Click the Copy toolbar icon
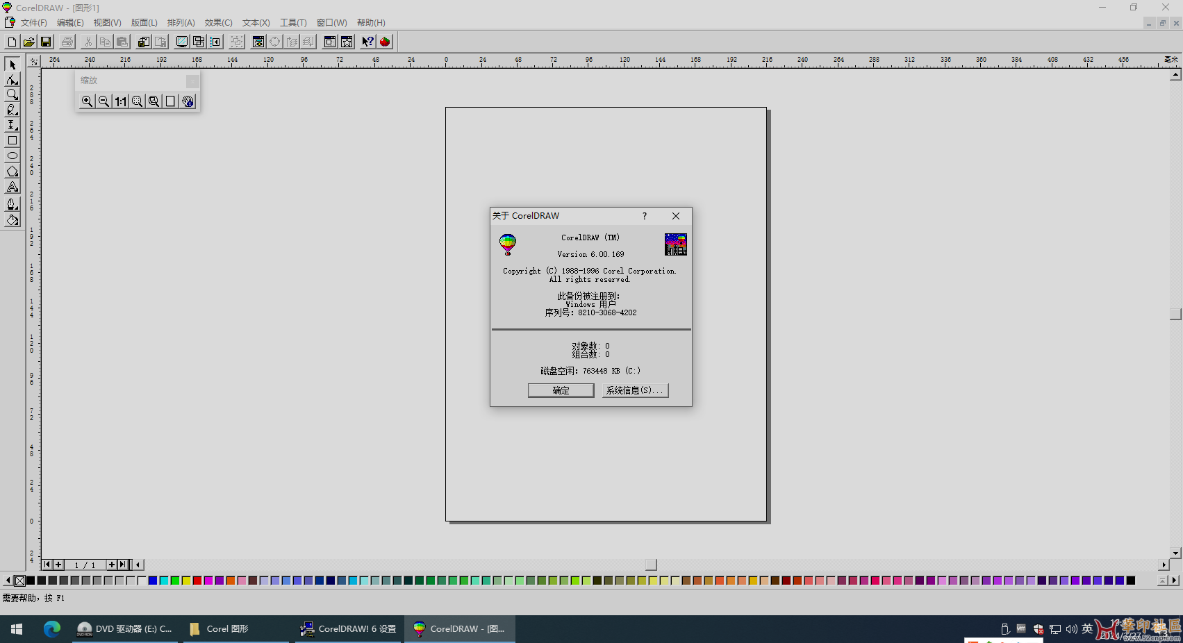 105,42
